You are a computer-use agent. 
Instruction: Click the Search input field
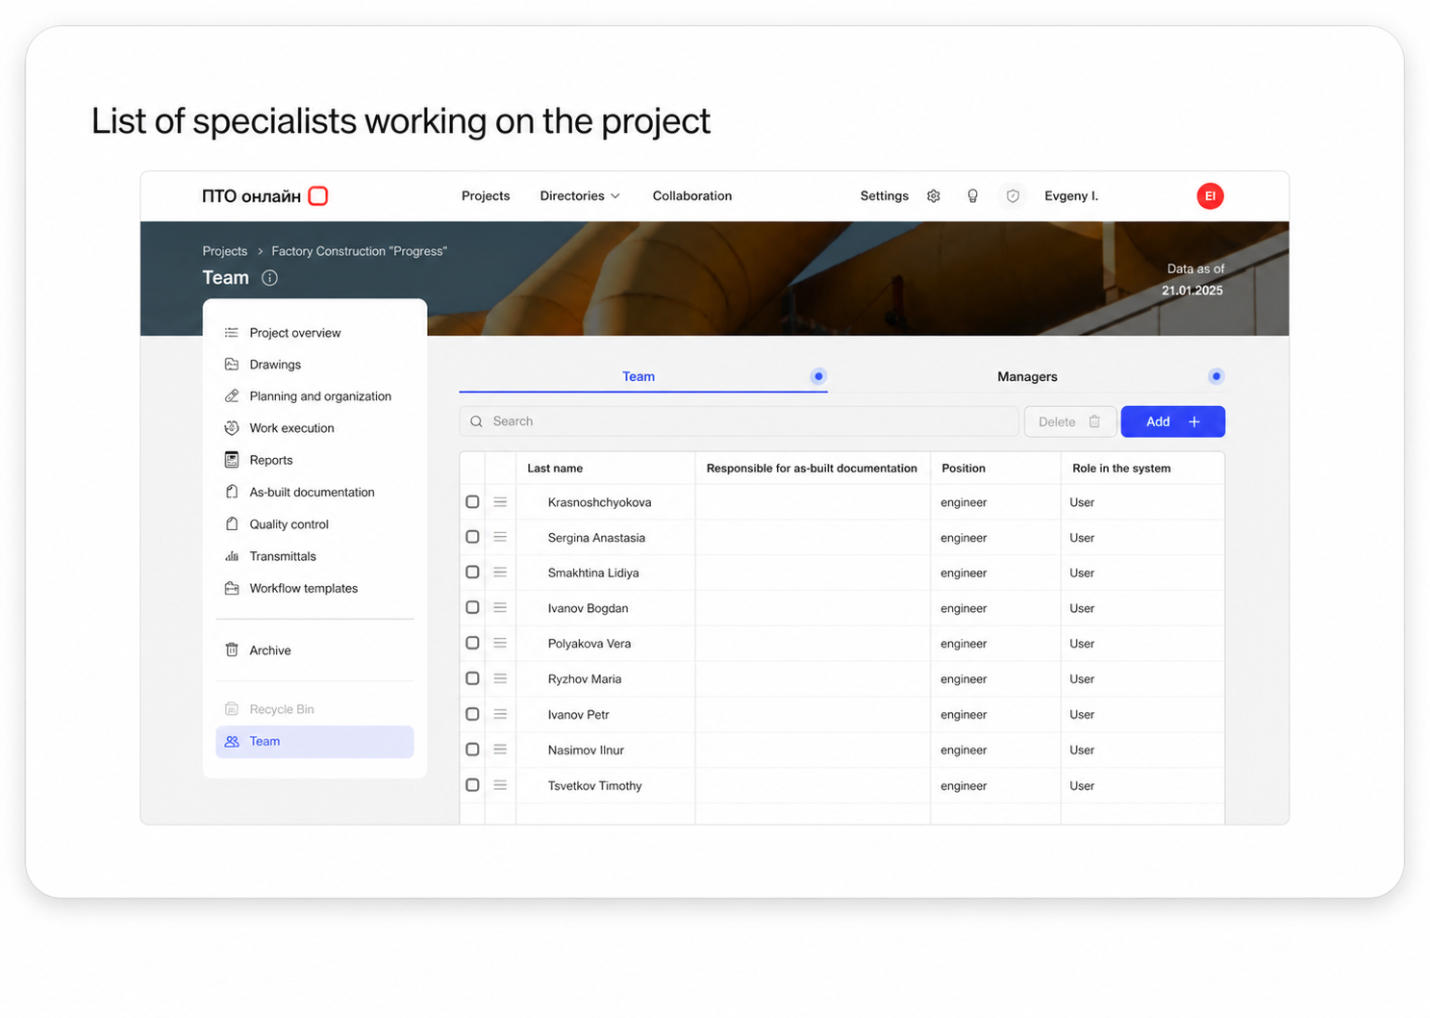point(739,421)
